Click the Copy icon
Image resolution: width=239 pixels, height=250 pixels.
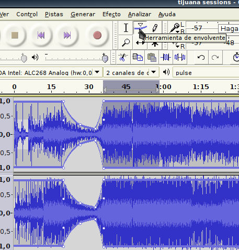click(x=138, y=57)
